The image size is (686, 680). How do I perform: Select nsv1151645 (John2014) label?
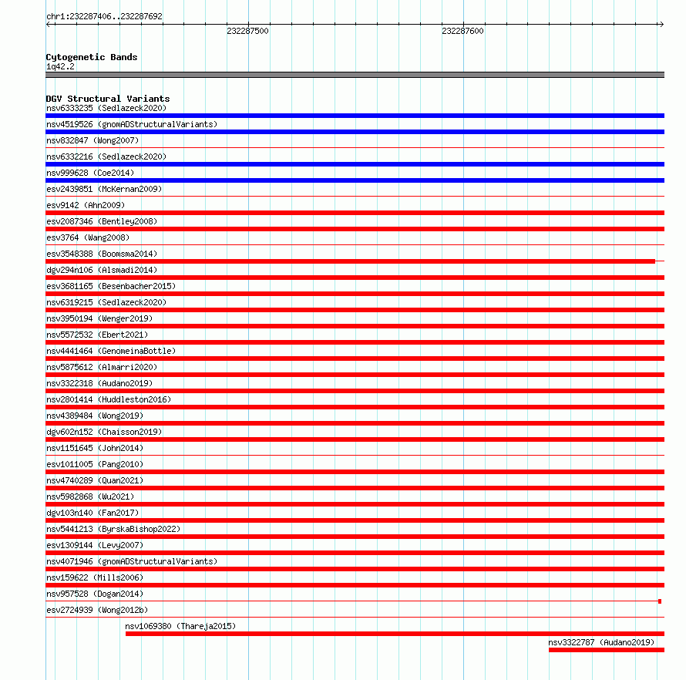point(95,448)
